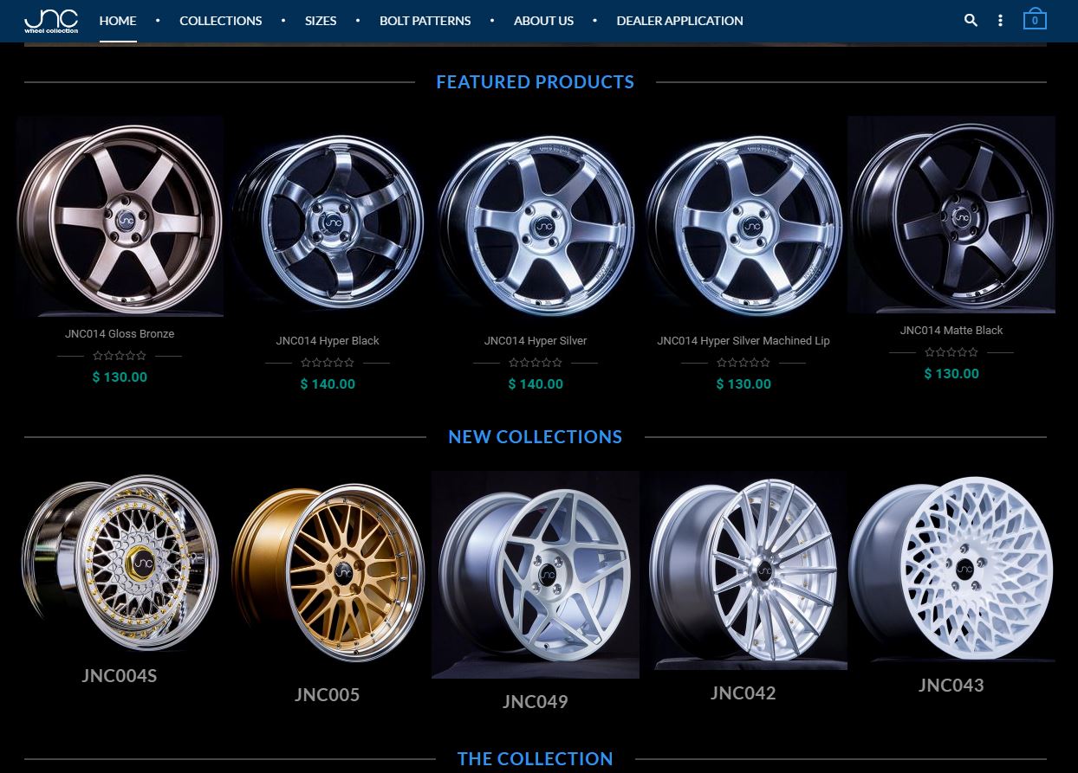Click star rating under Hyper Silver Machined Lip
Screen dimensions: 1078x773
(x=744, y=363)
